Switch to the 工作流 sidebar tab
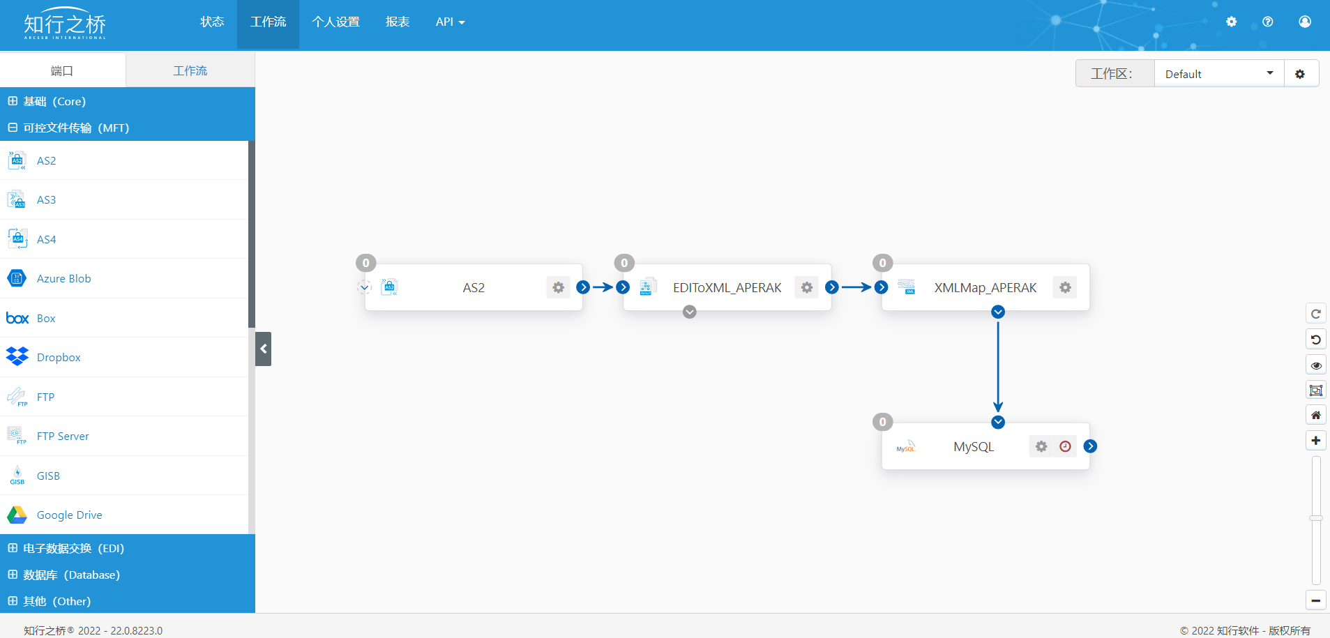 click(x=190, y=70)
